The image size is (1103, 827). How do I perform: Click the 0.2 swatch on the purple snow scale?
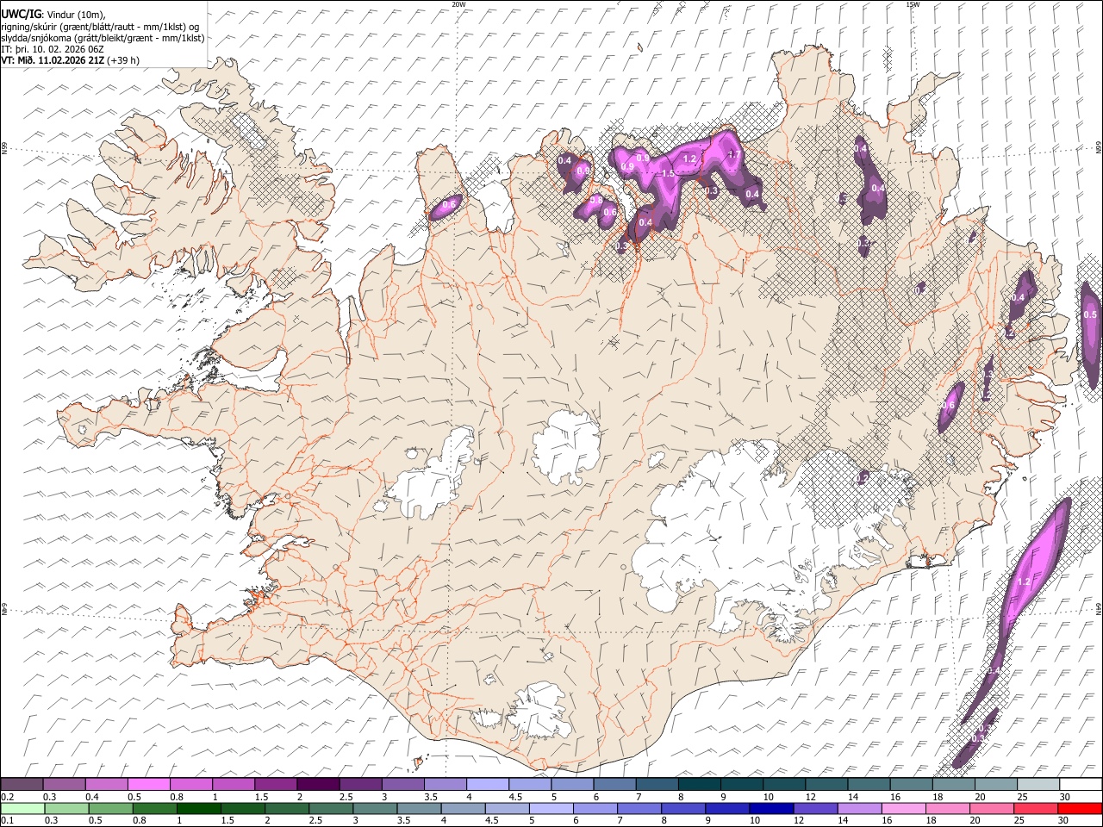[22, 784]
